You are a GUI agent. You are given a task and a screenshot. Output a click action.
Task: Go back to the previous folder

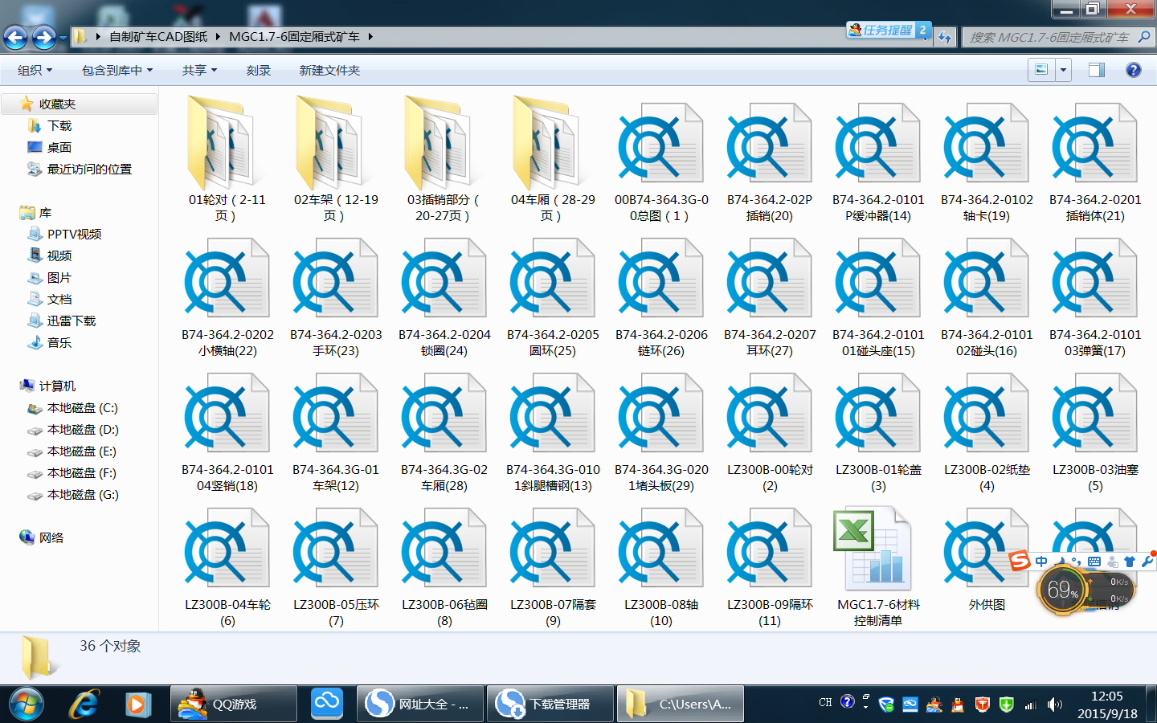pyautogui.click(x=15, y=37)
